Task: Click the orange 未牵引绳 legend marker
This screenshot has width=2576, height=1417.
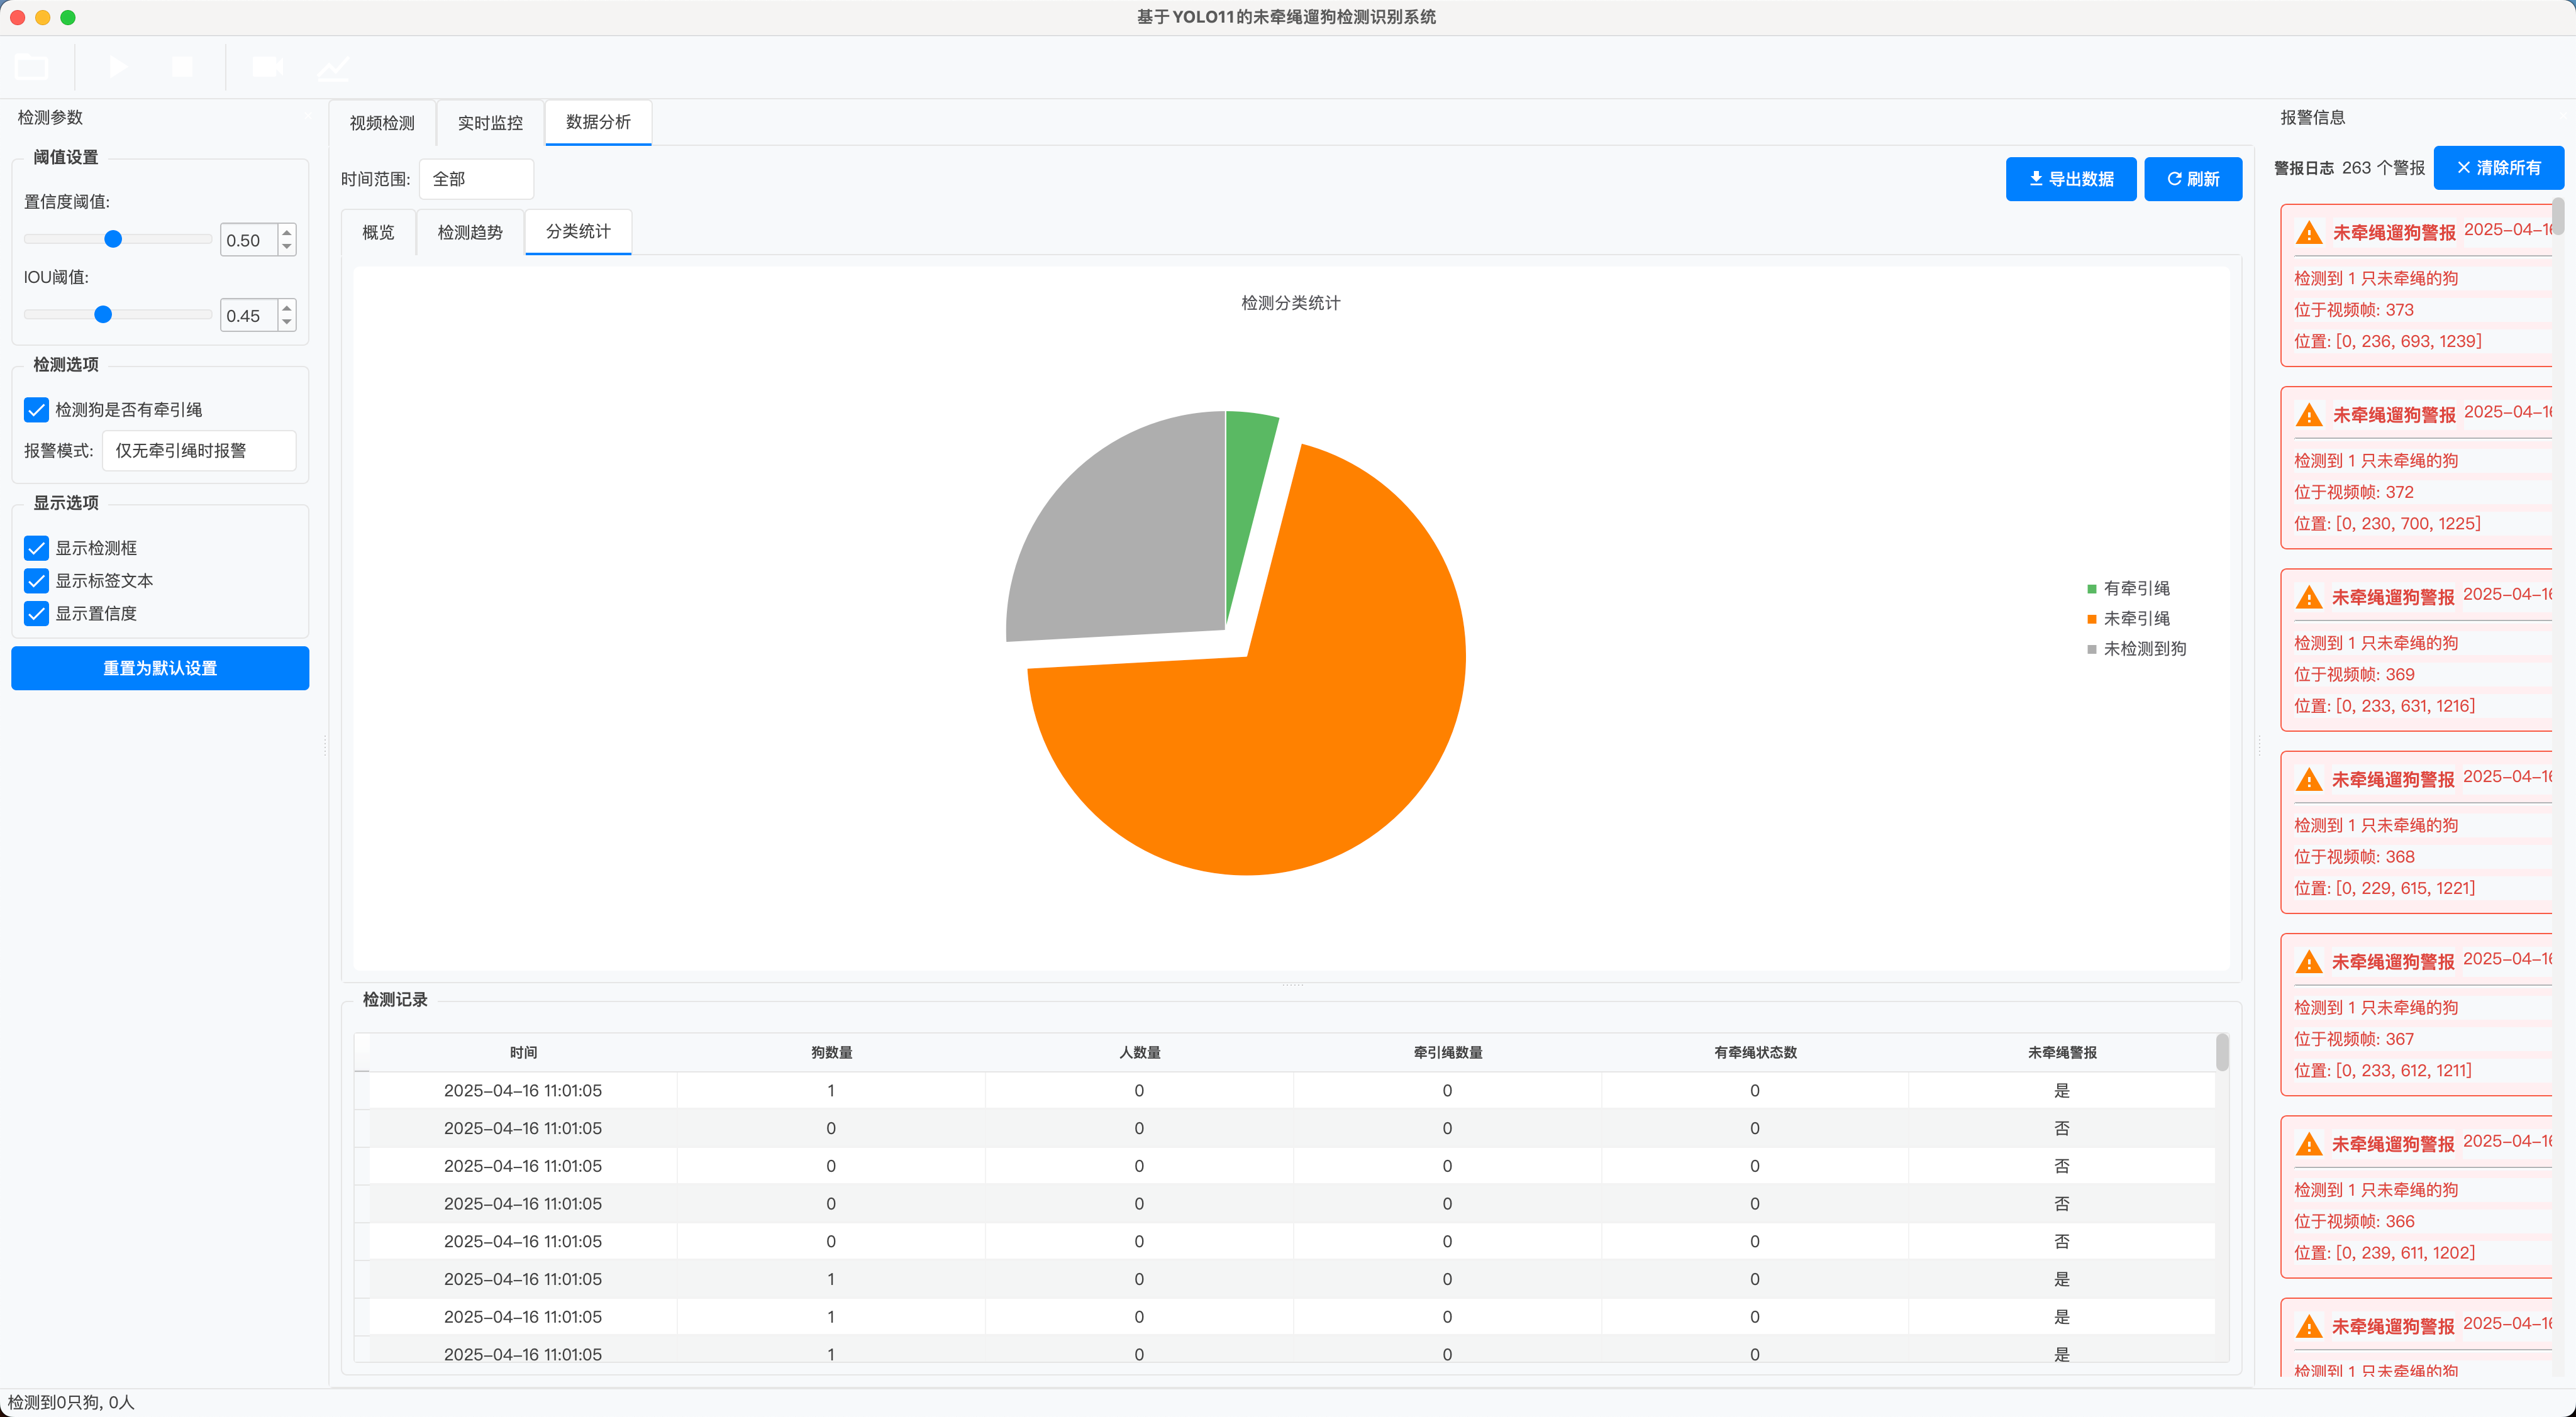Action: 2091,619
